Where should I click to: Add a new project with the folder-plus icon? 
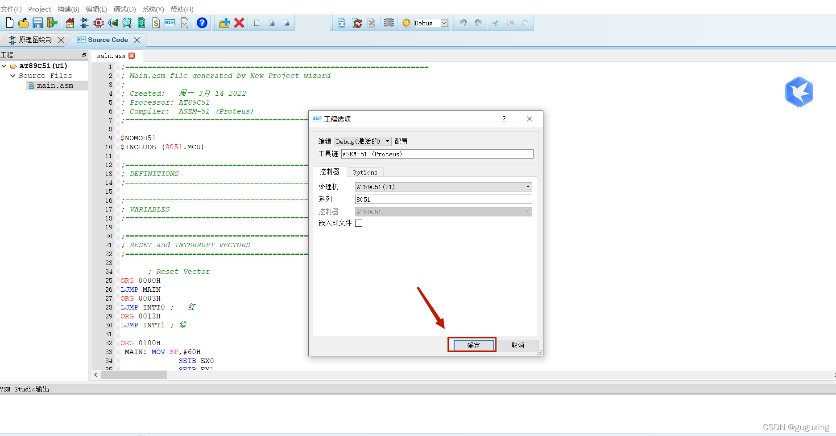(224, 23)
